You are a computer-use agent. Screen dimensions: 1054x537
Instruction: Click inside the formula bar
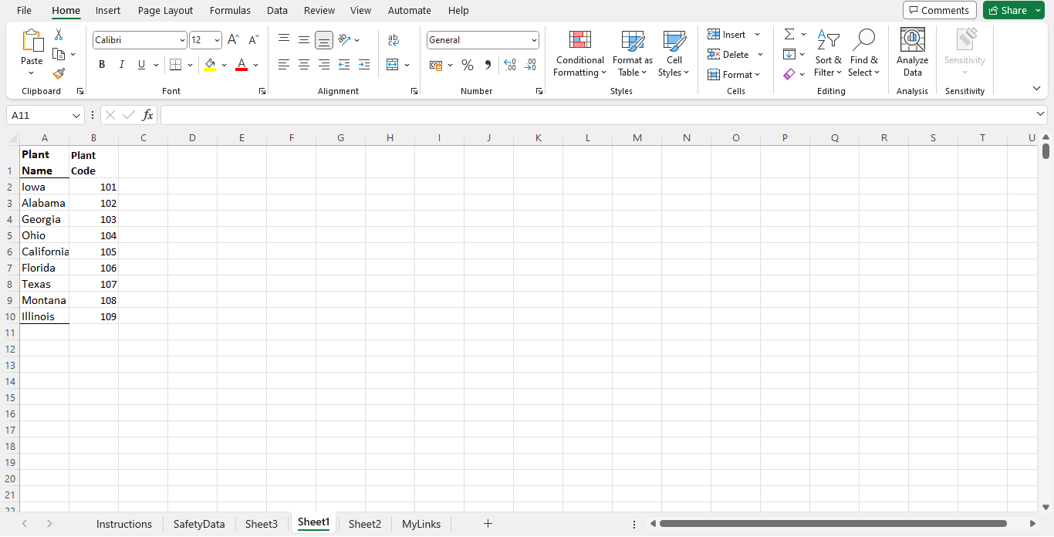(x=463, y=114)
